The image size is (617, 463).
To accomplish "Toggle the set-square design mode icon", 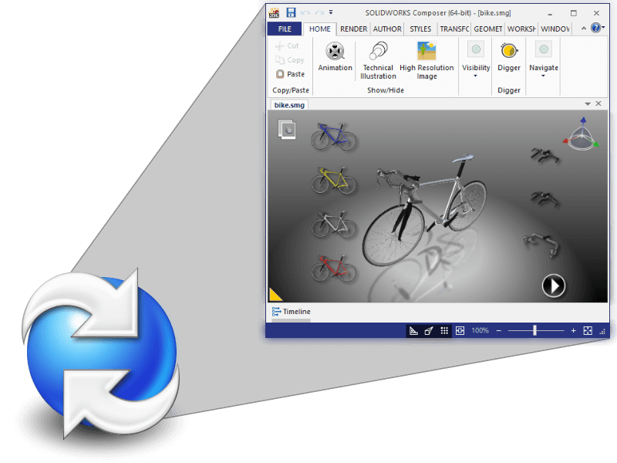I will [413, 330].
